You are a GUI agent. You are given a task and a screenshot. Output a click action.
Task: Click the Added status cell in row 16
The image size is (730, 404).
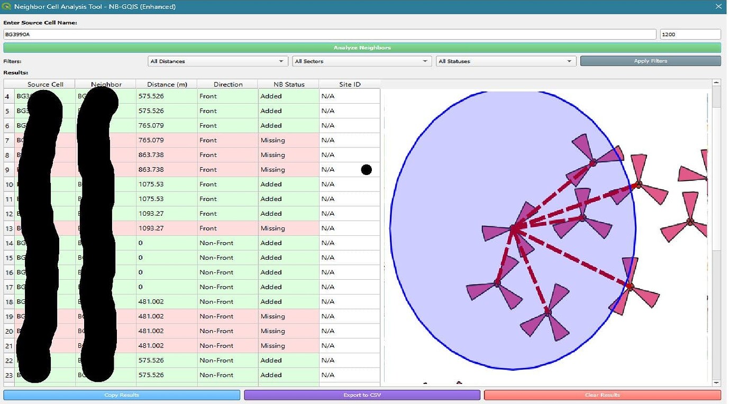point(289,272)
